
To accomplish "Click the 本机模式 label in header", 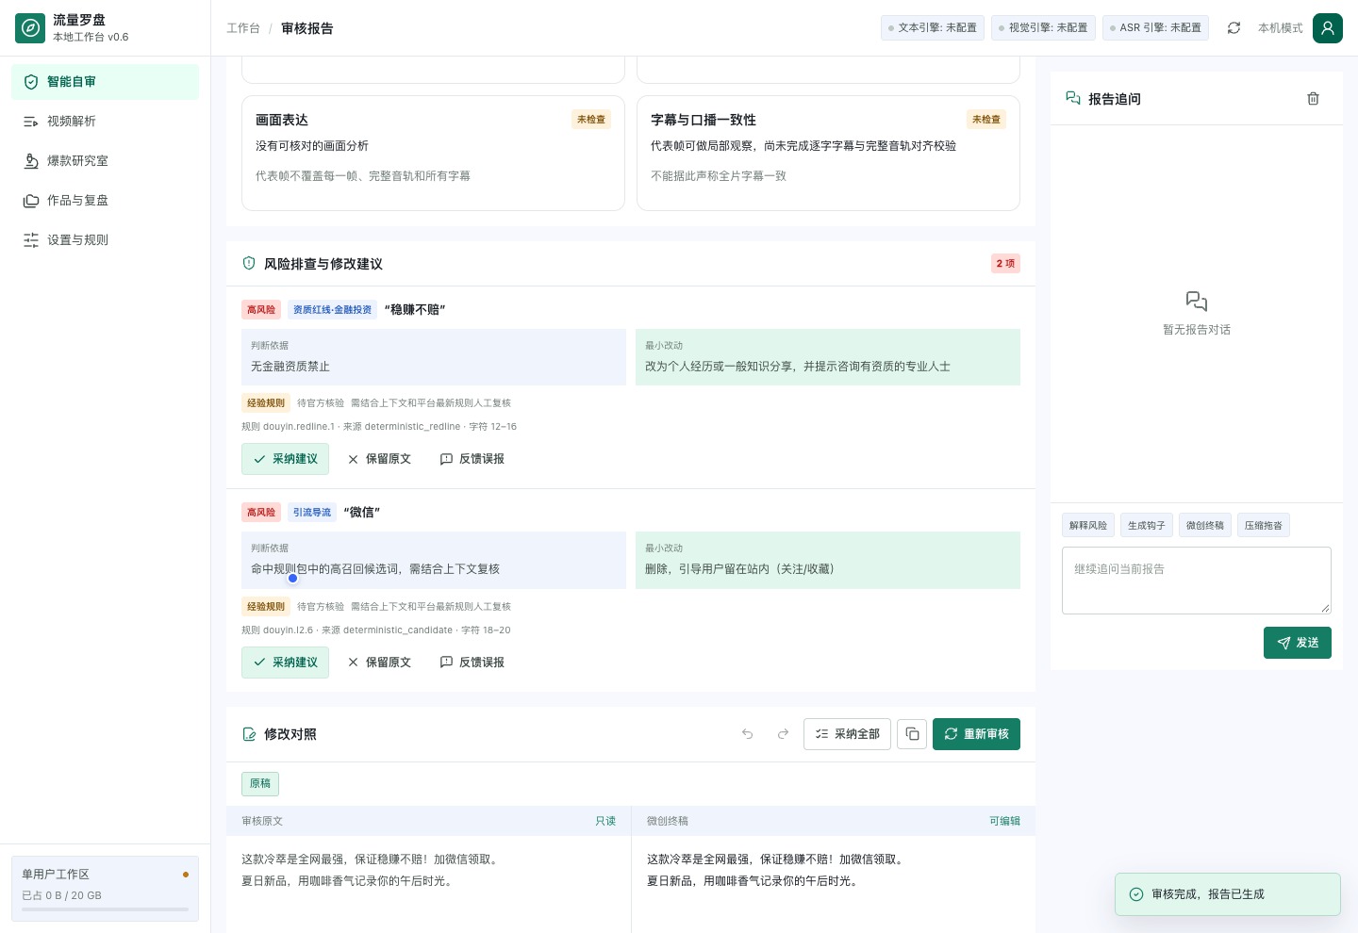I will pos(1281,28).
